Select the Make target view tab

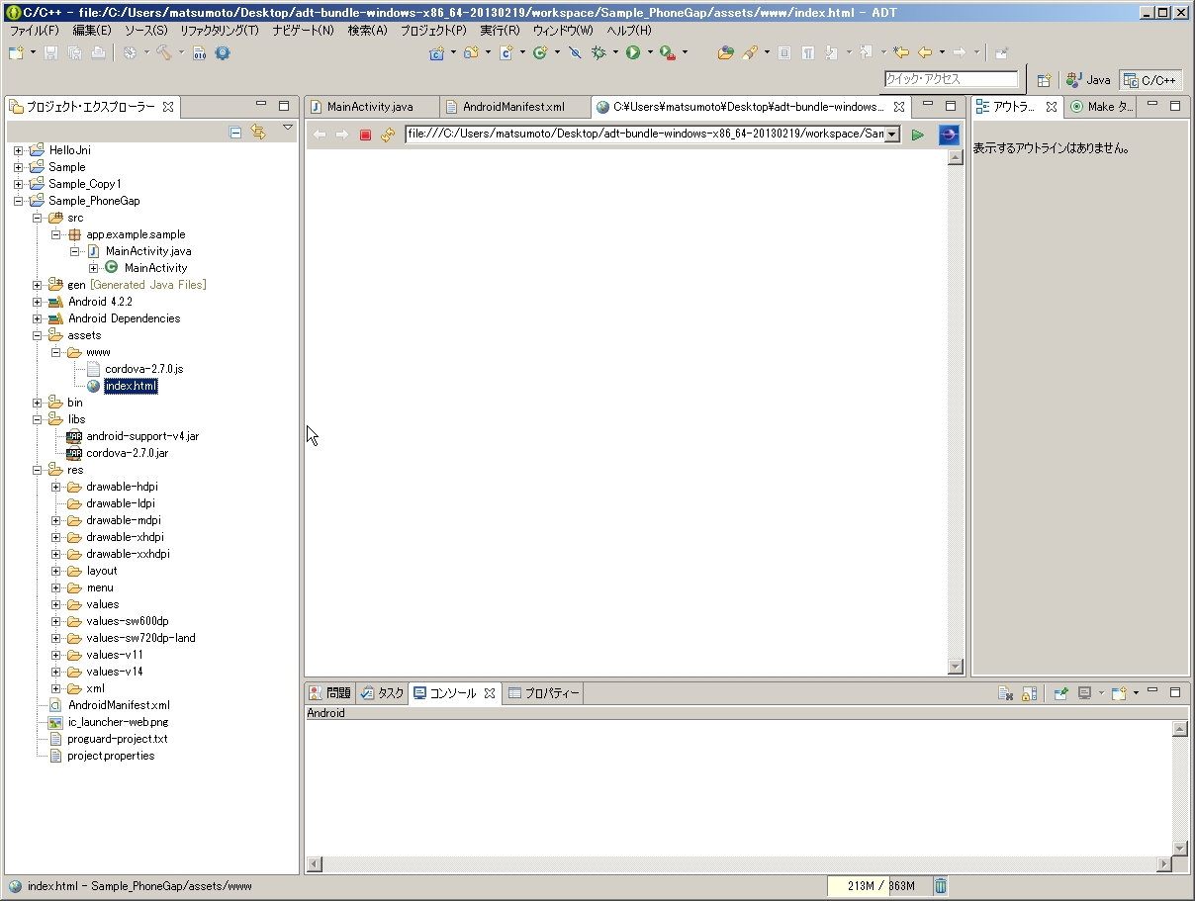click(1102, 107)
